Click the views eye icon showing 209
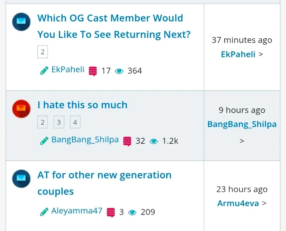This screenshot has height=231, width=286. (x=132, y=212)
